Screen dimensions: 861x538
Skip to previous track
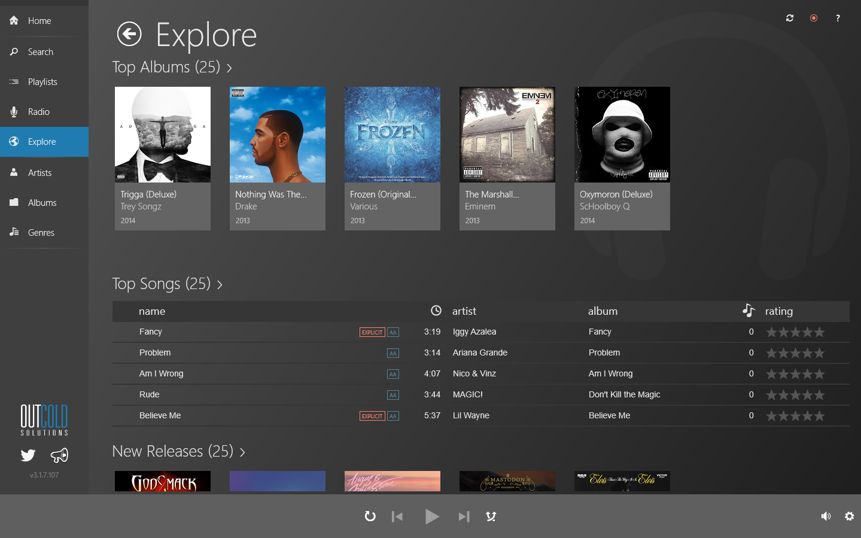[x=397, y=516]
